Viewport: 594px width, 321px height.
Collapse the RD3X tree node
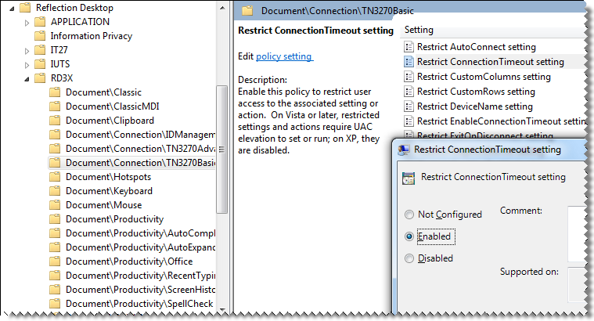coord(27,78)
